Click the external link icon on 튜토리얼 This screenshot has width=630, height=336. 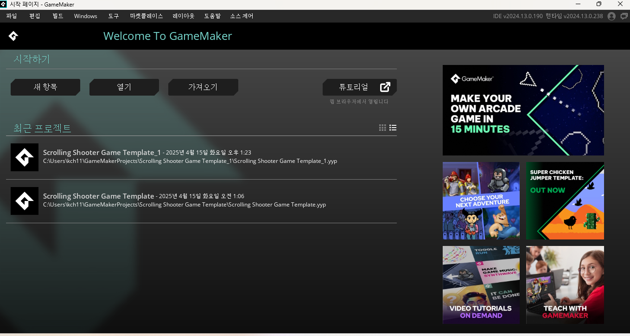[385, 87]
